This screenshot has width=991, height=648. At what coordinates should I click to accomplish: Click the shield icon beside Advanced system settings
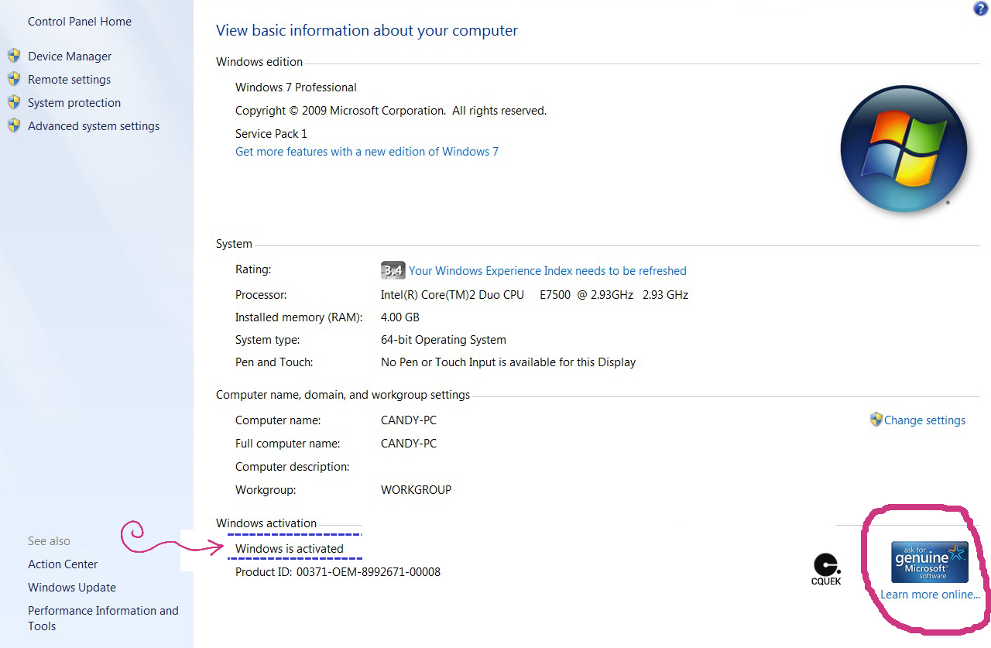coord(13,125)
